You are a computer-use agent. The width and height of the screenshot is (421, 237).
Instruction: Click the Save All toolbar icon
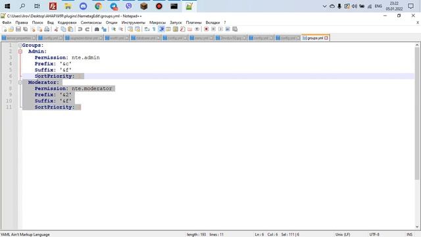(25, 29)
